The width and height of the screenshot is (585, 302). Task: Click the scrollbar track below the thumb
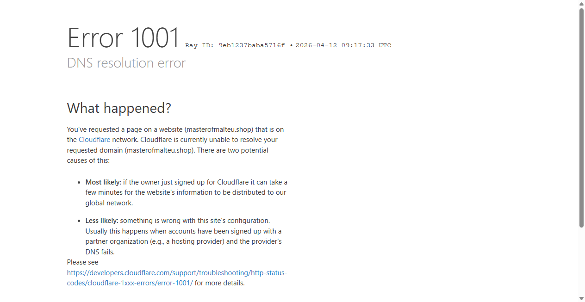(581, 261)
